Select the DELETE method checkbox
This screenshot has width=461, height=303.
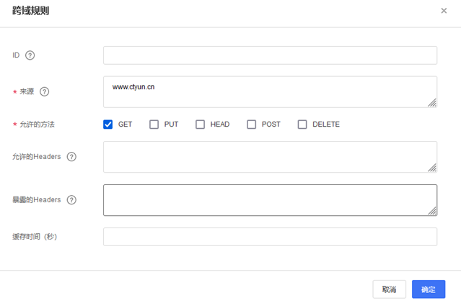coord(302,124)
